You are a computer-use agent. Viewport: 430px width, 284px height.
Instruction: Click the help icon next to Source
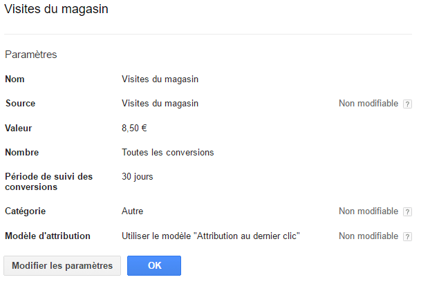coord(407,104)
